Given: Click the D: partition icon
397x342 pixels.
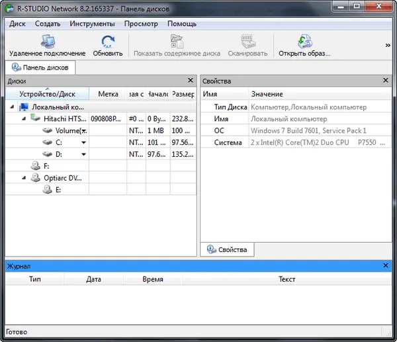Looking at the screenshot, I should click(x=48, y=154).
